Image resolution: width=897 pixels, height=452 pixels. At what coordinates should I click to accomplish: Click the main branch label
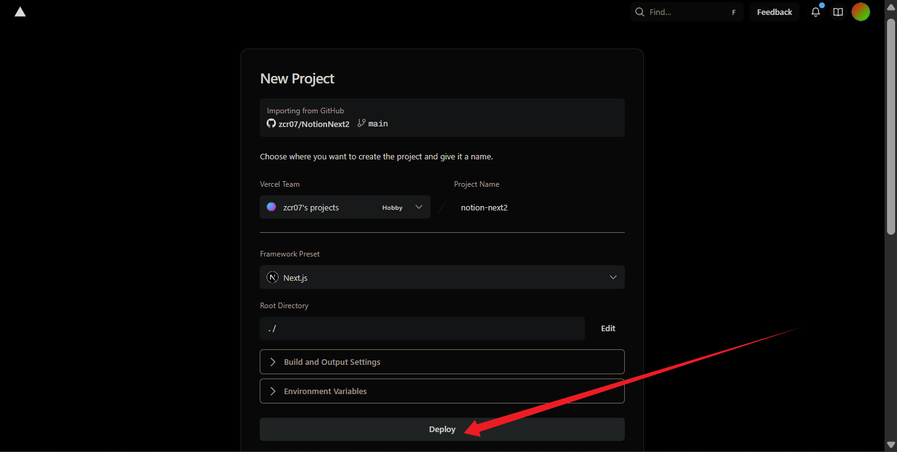coord(378,124)
